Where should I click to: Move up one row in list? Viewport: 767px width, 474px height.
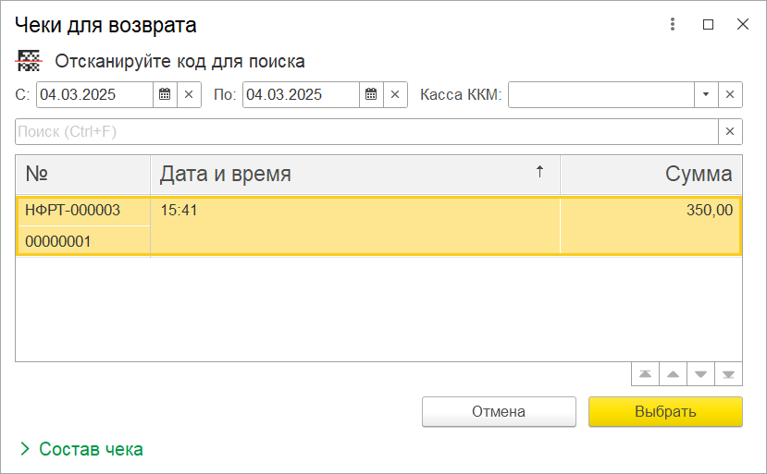673,374
